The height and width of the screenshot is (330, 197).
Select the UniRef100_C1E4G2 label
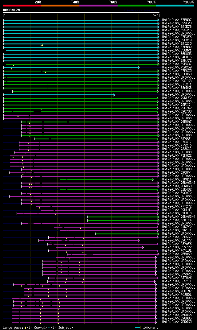(x=177, y=190)
